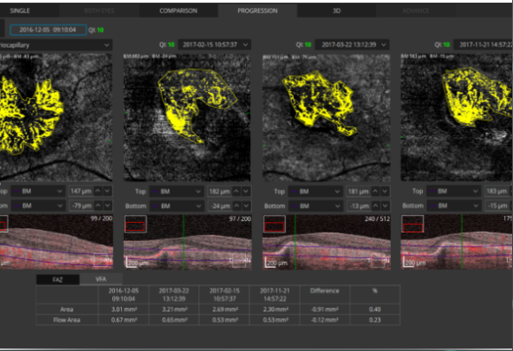513x351 pixels.
Task: Open Top BM dropdown beside 181 µm
Action: click(x=315, y=191)
